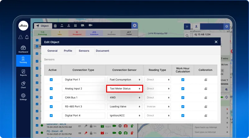Click the truck icon in Object toolbar
249x138 pixels.
82,25
